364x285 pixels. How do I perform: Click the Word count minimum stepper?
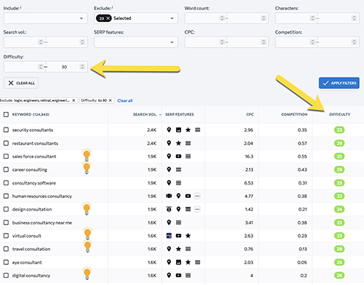click(x=222, y=19)
